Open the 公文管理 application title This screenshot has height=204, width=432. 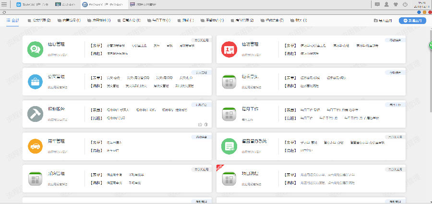[x=57, y=77]
